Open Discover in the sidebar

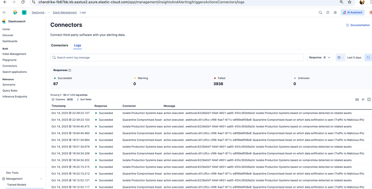8,35
